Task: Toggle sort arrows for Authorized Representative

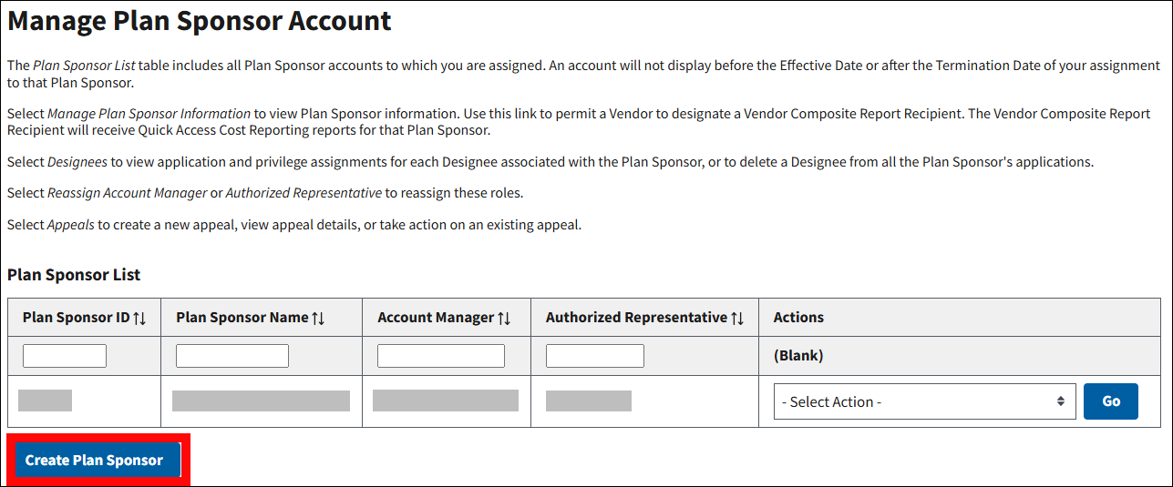Action: pyautogui.click(x=737, y=318)
